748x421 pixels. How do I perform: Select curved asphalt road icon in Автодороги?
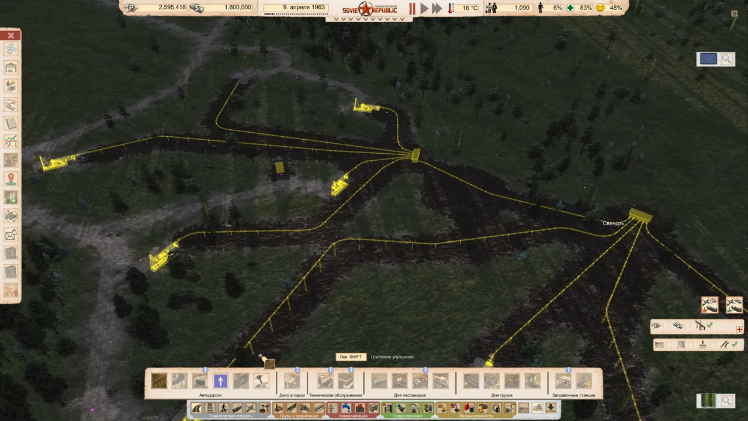click(179, 381)
